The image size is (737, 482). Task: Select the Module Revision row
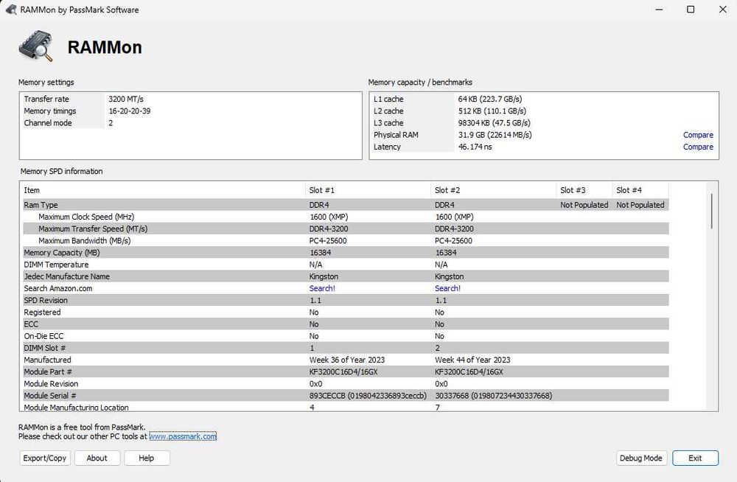[346, 384]
